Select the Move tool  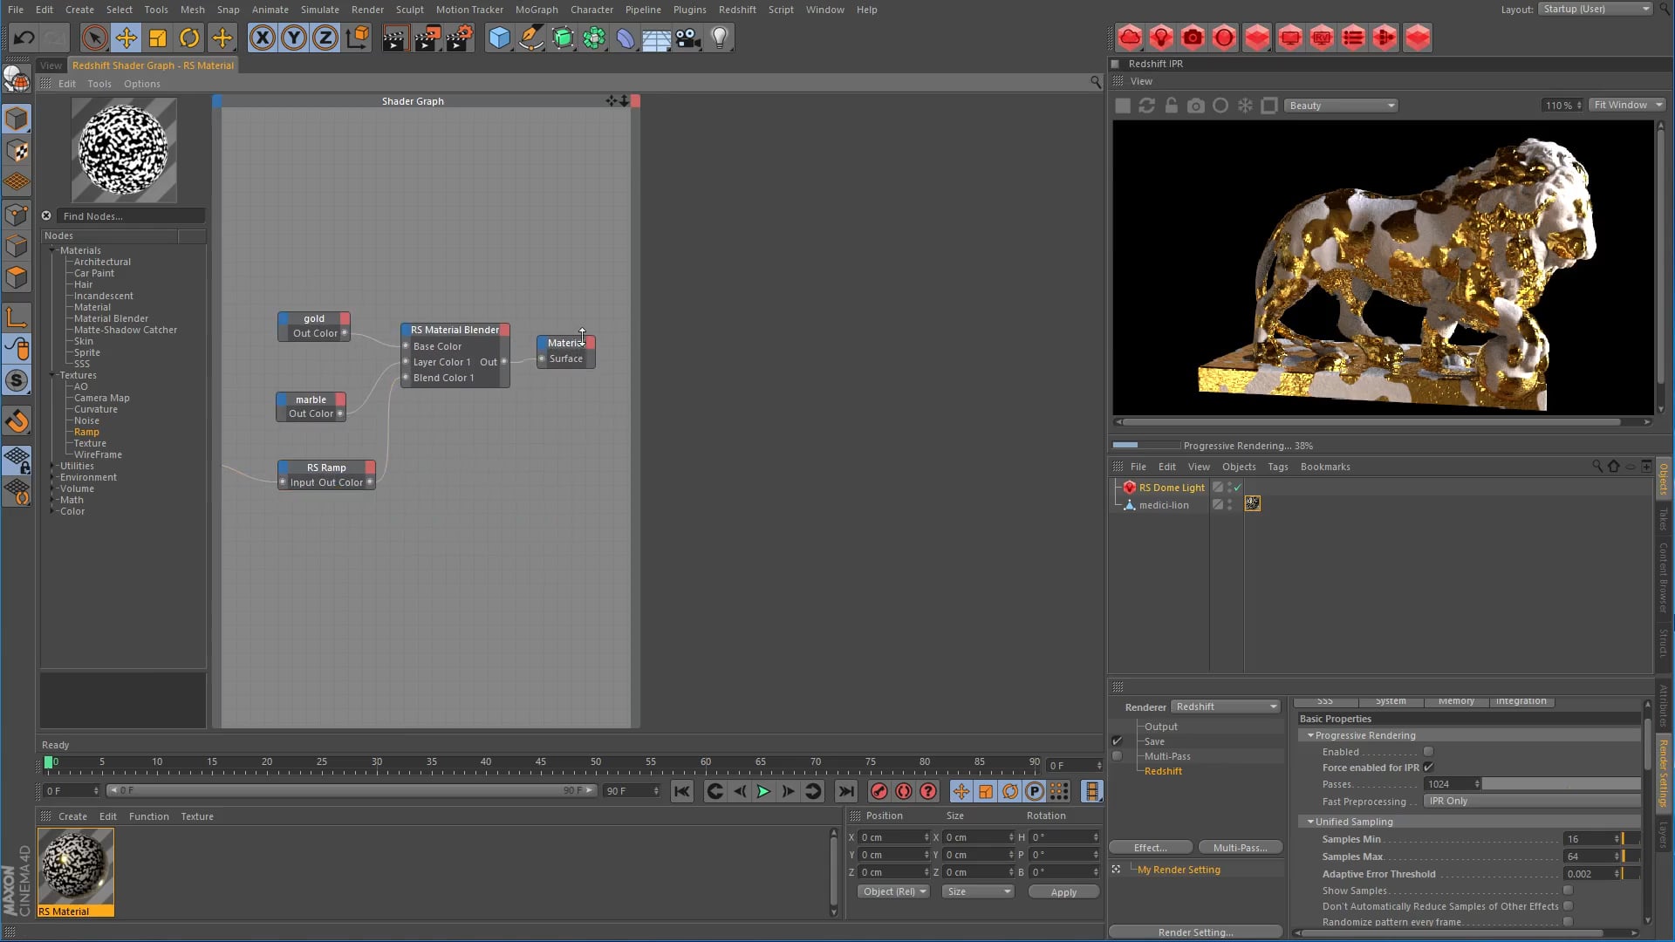pyautogui.click(x=126, y=38)
